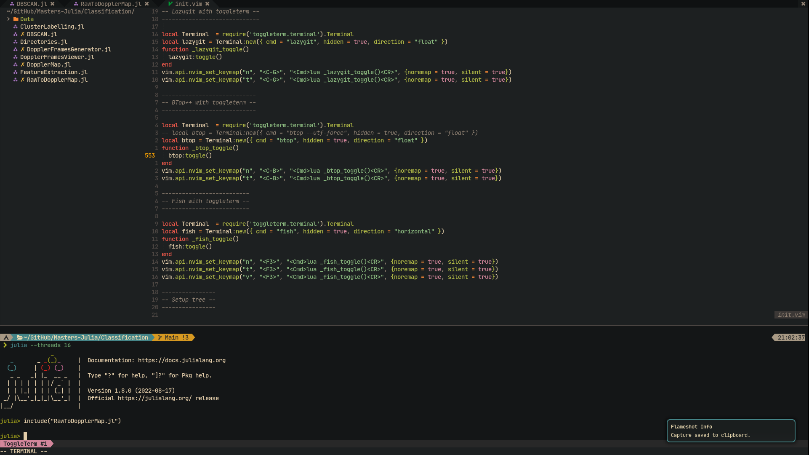Open ClusterLabelling.jl from file tree
This screenshot has height=455, width=809.
[x=52, y=27]
